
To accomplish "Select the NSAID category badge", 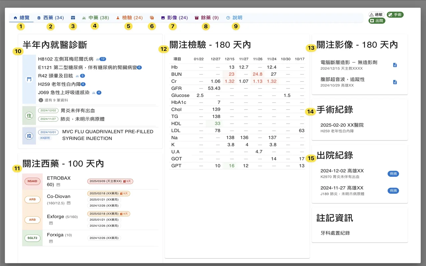I will (32, 181).
